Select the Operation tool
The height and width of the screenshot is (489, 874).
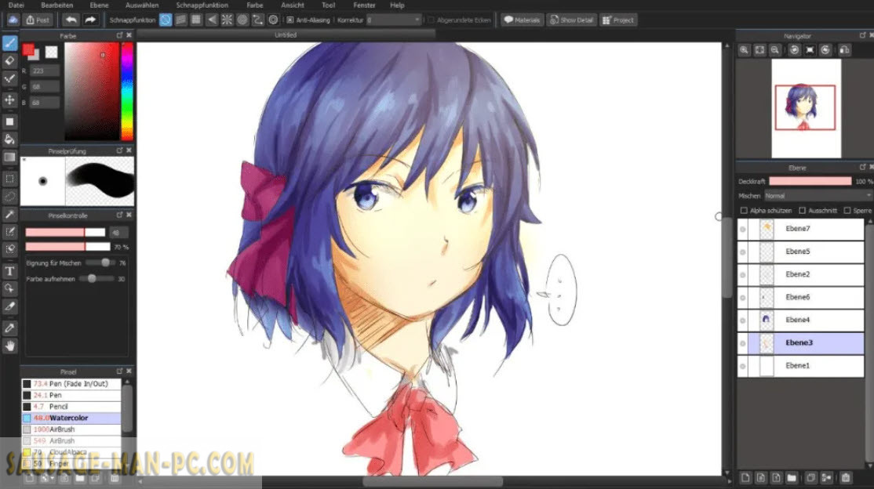(x=9, y=288)
